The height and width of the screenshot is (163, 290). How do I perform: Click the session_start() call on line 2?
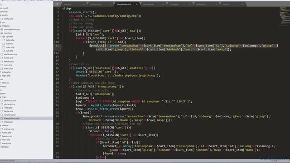(x=82, y=12)
